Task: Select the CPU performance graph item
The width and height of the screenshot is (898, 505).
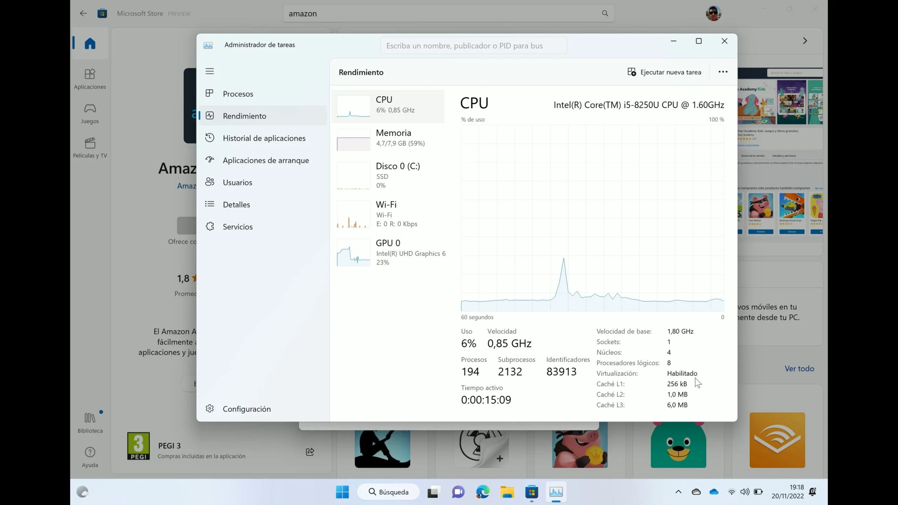Action: coord(388,106)
